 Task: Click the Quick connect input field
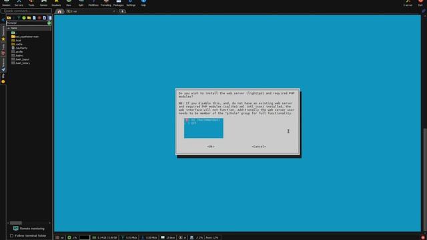coord(26,11)
